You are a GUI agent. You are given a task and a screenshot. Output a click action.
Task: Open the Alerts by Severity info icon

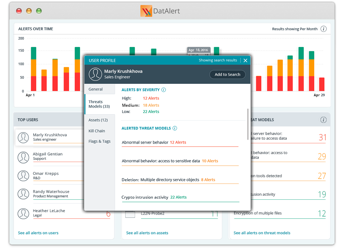click(164, 90)
